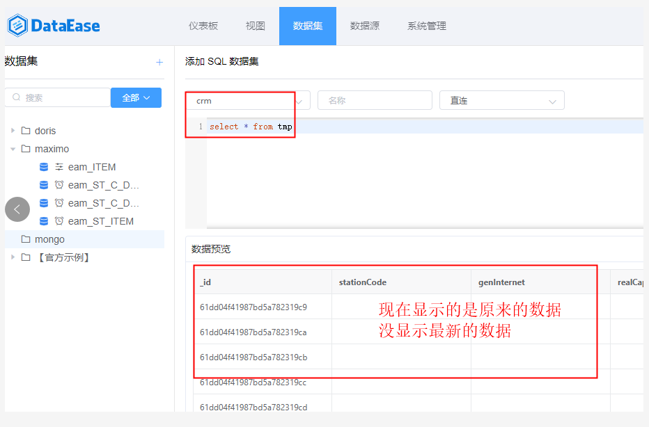Click the 名称 name input field
649x427 pixels.
pos(375,100)
